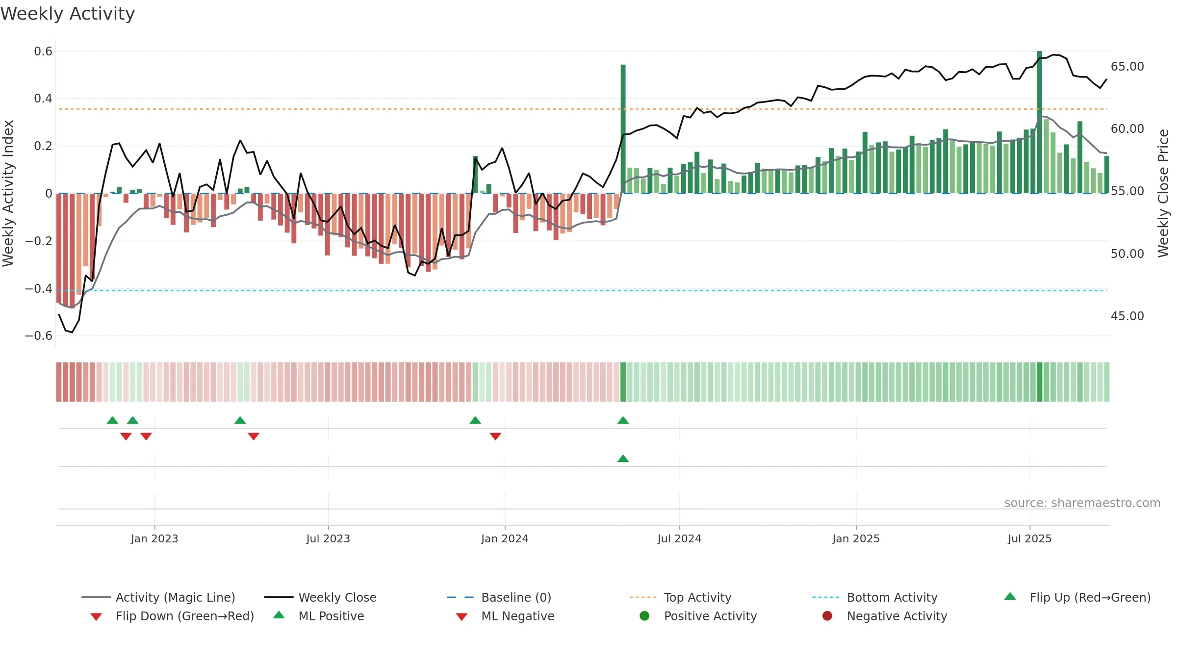Click the Jul 2025 x-axis label
Viewport: 1177px width, 662px height.
[1030, 539]
